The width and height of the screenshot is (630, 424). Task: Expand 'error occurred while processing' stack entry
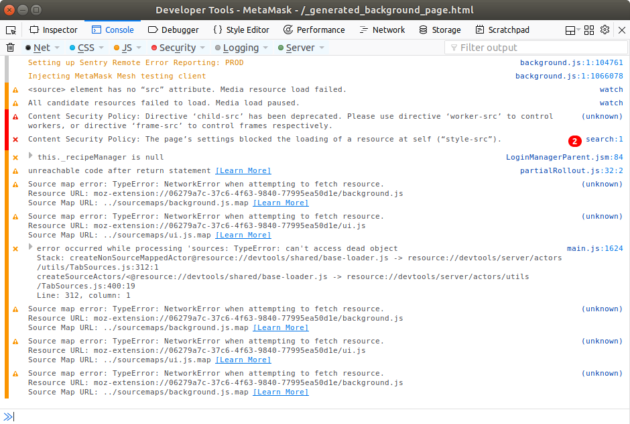pyautogui.click(x=31, y=247)
